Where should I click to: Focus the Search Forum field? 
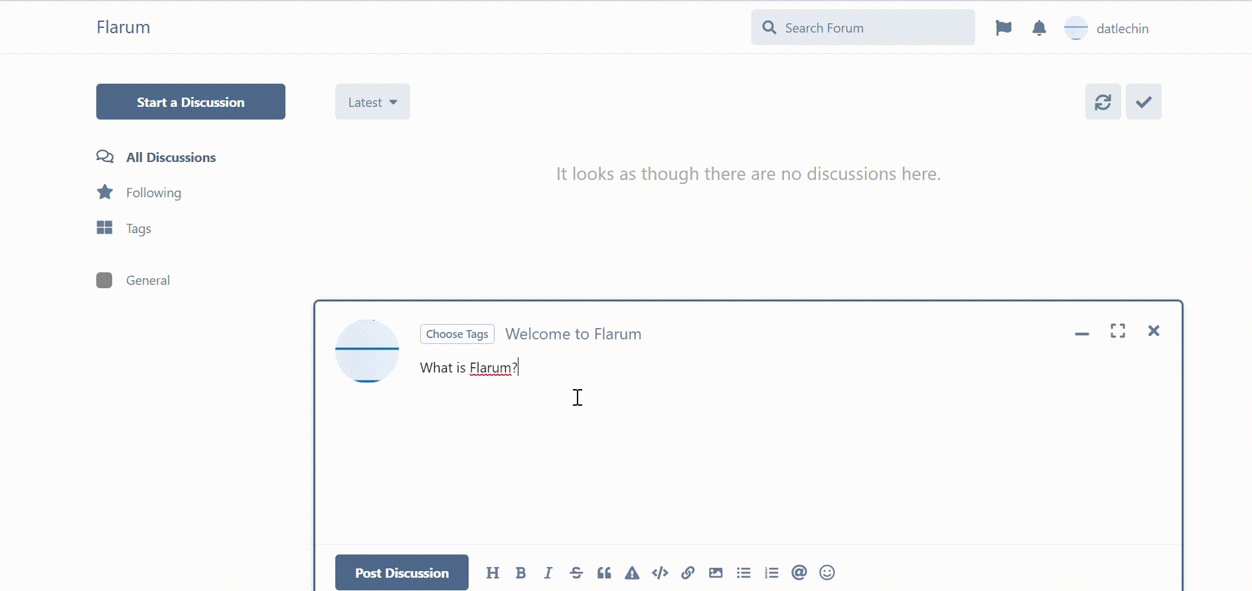coord(863,27)
